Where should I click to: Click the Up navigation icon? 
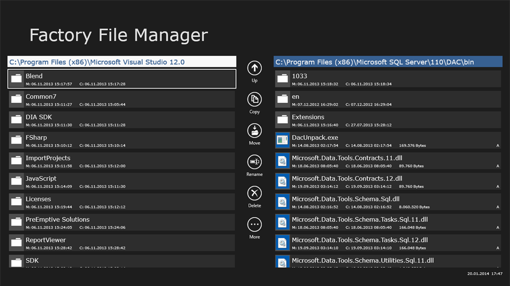(254, 68)
